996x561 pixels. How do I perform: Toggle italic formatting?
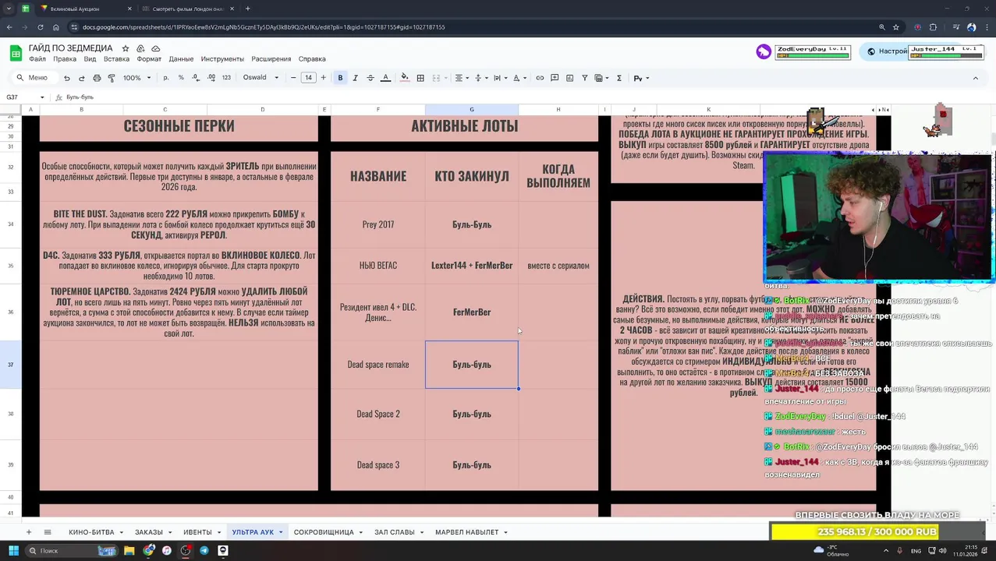(x=356, y=78)
